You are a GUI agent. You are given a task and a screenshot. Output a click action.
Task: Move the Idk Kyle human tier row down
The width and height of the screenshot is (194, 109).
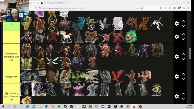click(183, 99)
